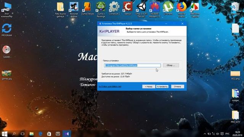Image resolution: width=244 pixels, height=137 pixels.
Task: Select the Stencyl shortcut
Action: point(128,8)
